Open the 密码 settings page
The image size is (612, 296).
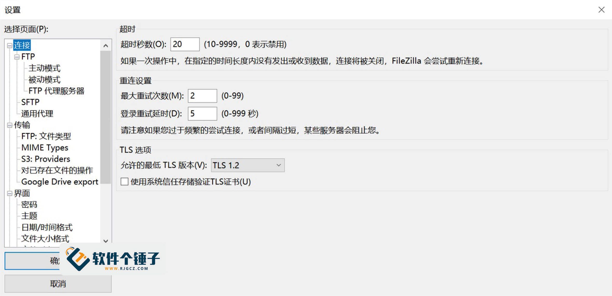29,204
